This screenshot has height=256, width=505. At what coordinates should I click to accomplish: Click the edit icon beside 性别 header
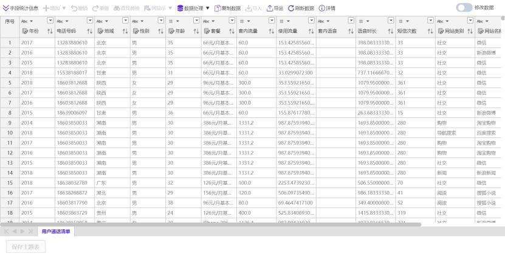[x=136, y=31]
